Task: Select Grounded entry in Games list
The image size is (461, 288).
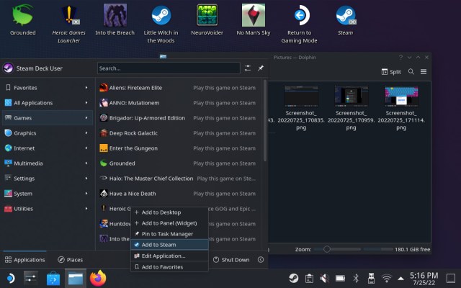Action: (179, 163)
